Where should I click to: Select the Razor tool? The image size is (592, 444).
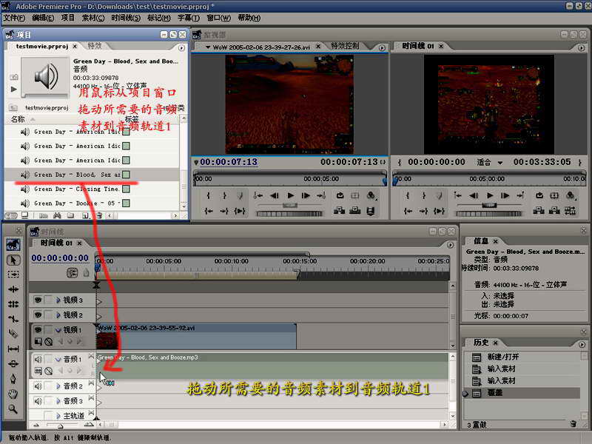13,334
